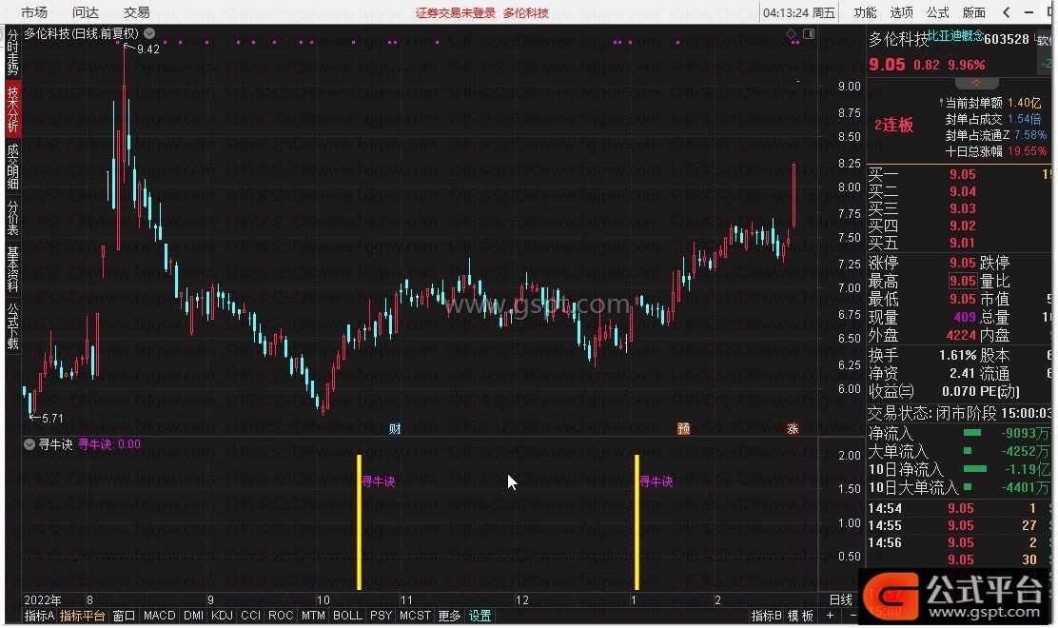This screenshot has width=1058, height=628.
Task: Open the 成交明细 sidebar tab
Action: tap(12, 167)
